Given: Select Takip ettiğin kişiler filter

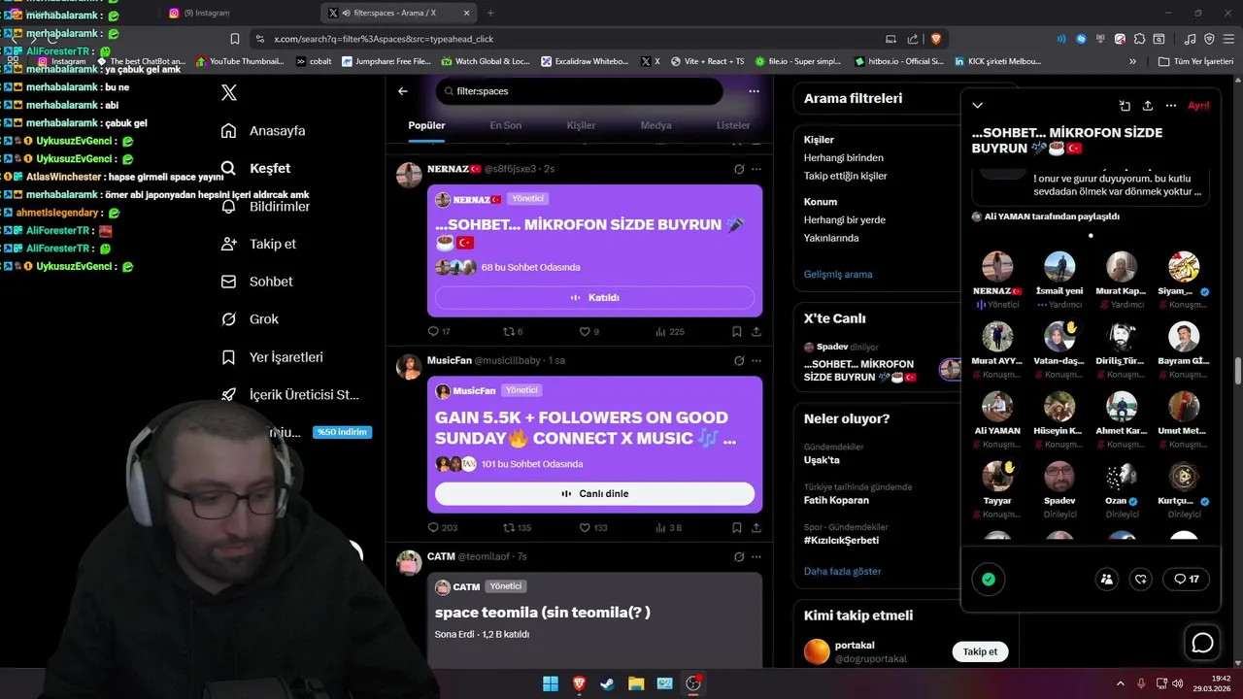Looking at the screenshot, I should click(x=845, y=177).
